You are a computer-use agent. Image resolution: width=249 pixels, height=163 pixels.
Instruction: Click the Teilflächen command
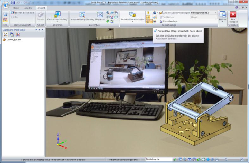(x=167, y=17)
